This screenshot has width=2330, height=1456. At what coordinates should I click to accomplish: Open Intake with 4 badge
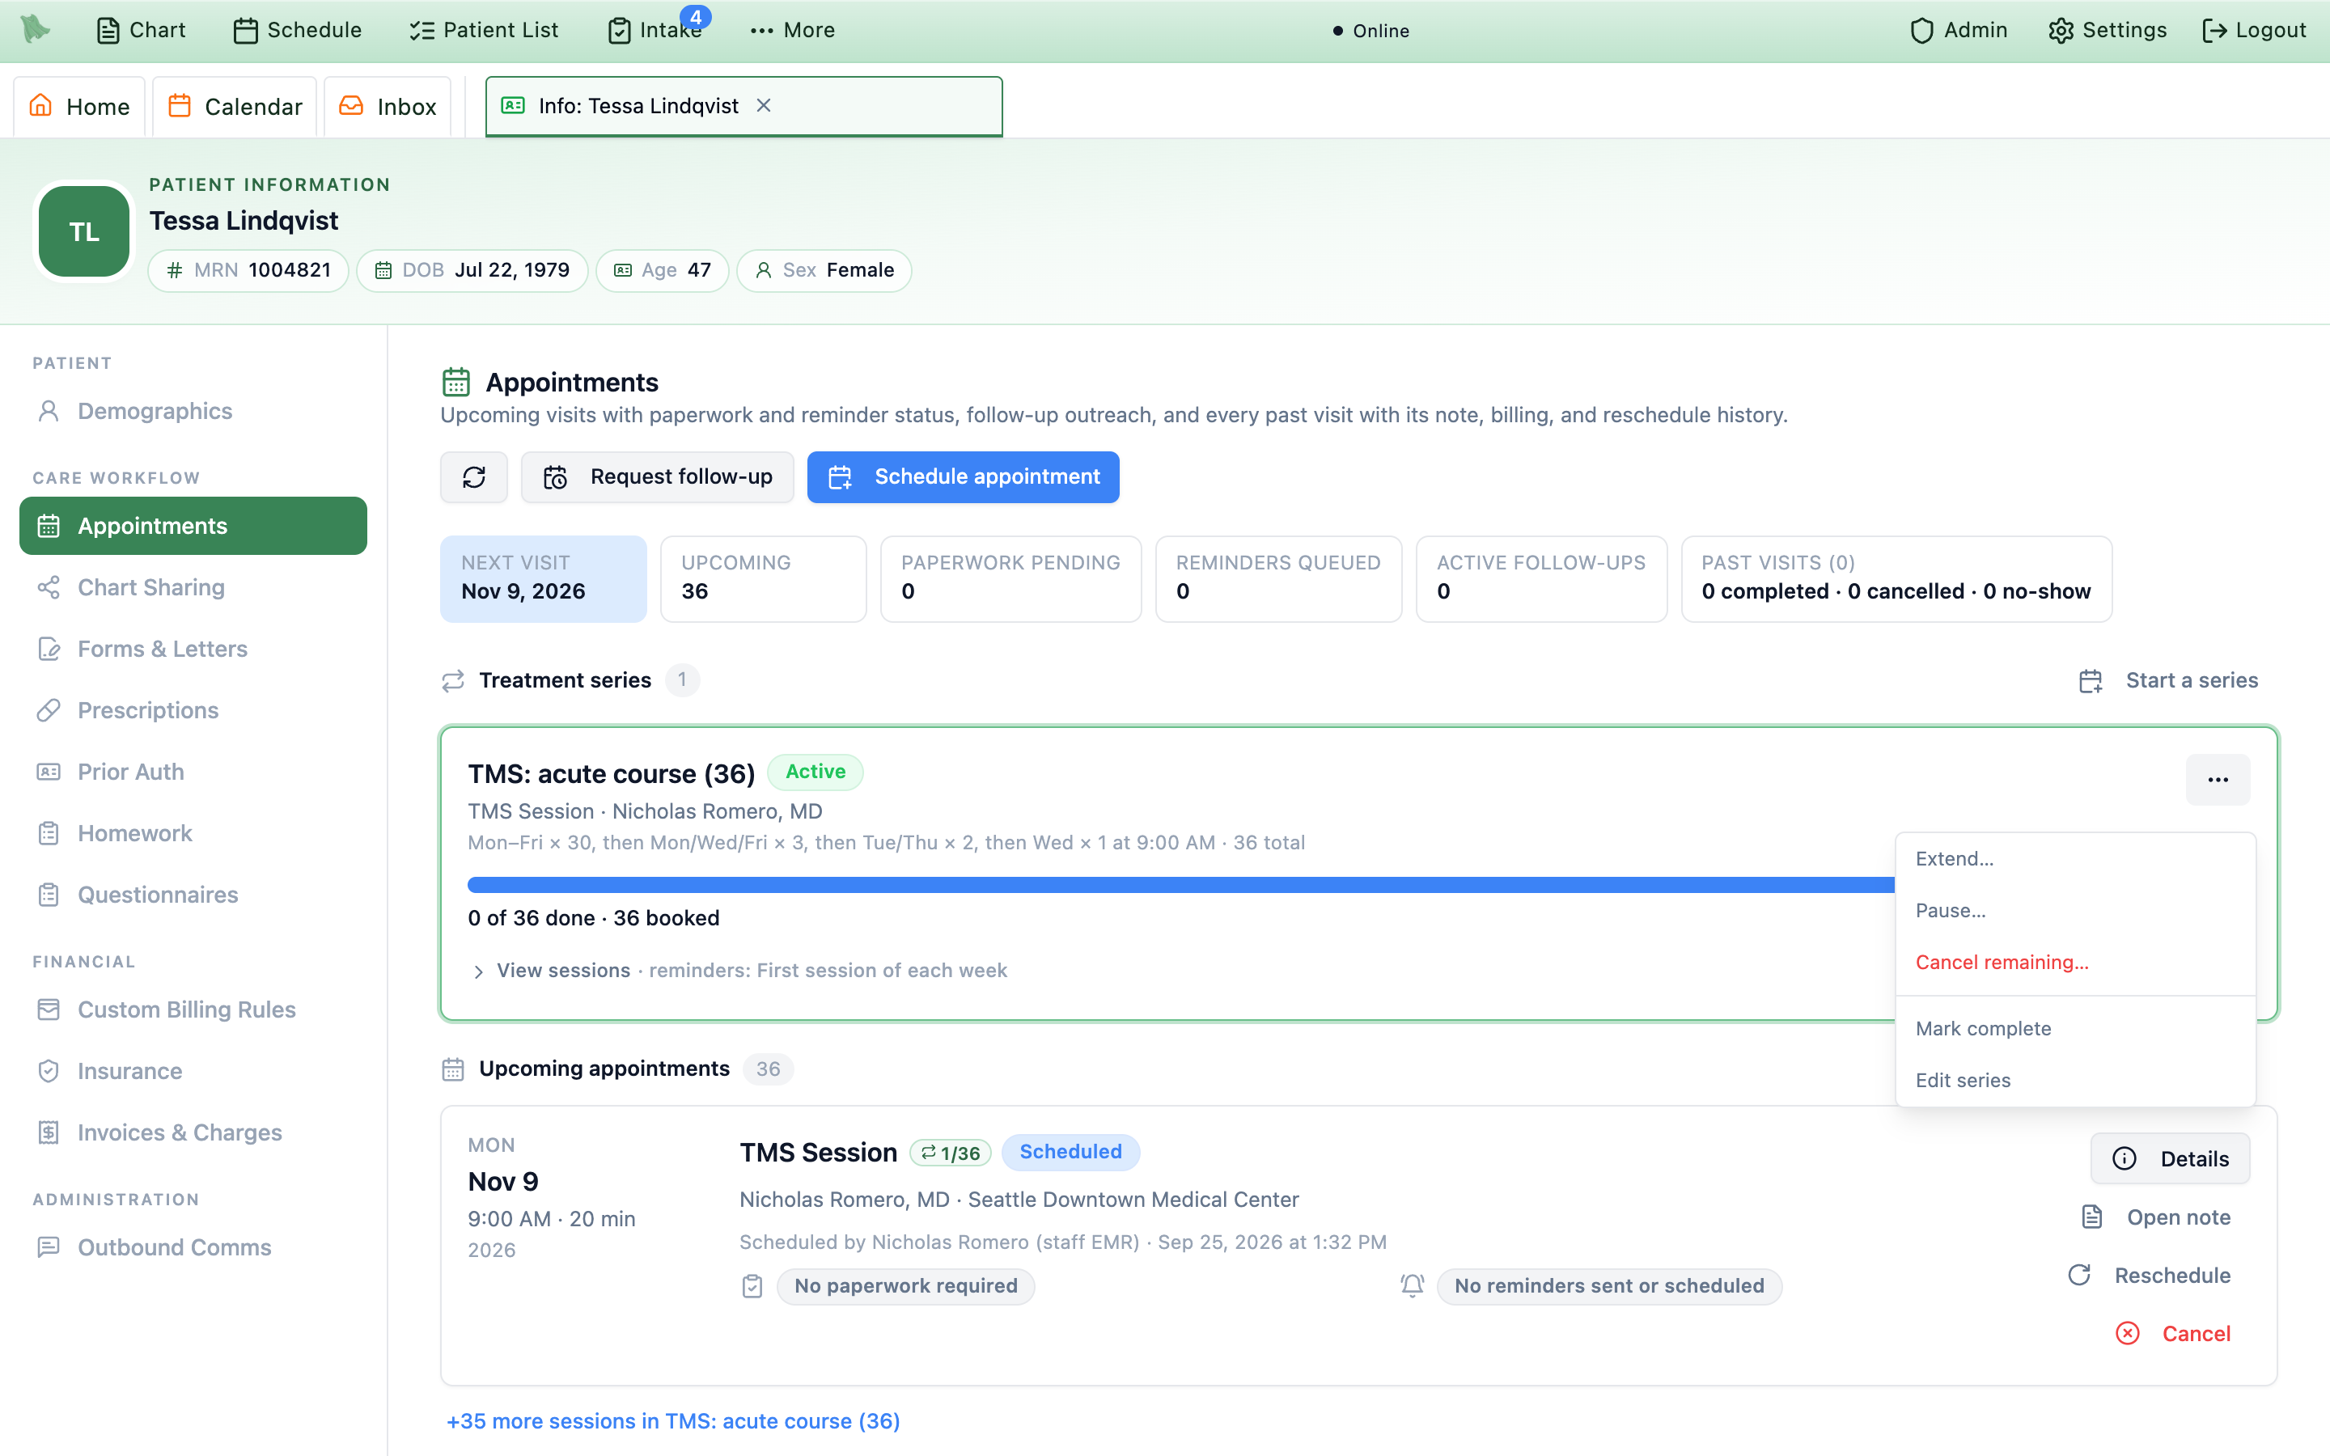tap(657, 30)
